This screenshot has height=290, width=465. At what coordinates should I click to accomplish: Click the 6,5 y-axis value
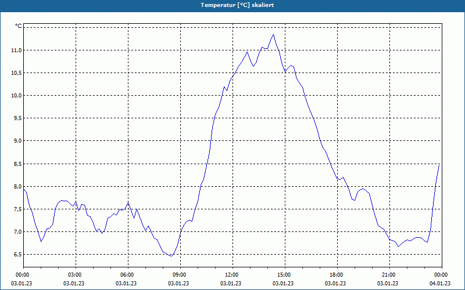point(17,255)
